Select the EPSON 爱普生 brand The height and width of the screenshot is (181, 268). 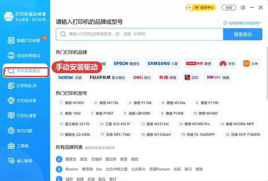(x=127, y=63)
